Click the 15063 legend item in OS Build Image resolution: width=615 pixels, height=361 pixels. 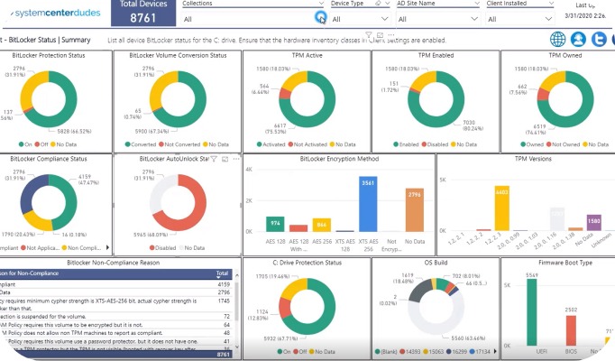click(x=433, y=352)
